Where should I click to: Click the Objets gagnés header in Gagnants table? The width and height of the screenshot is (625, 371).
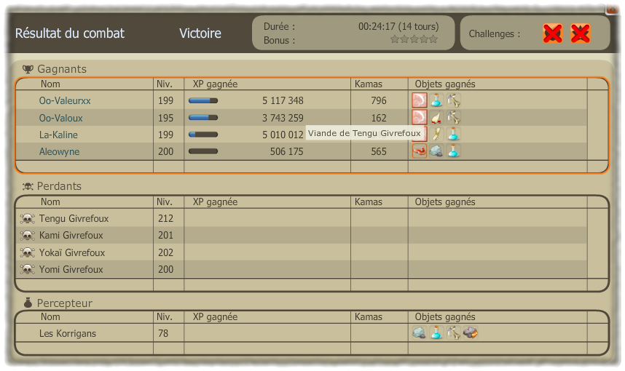pyautogui.click(x=445, y=84)
